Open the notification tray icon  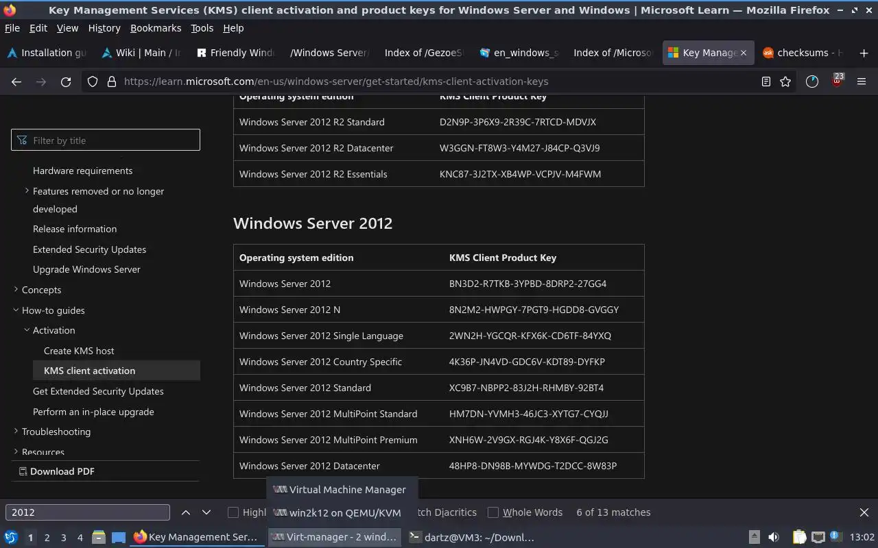[835, 537]
